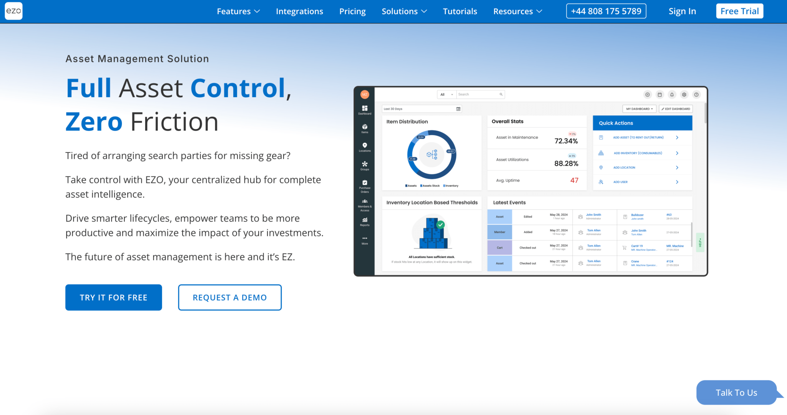Open the Tutorials nav item
This screenshot has height=415, width=787.
tap(460, 12)
